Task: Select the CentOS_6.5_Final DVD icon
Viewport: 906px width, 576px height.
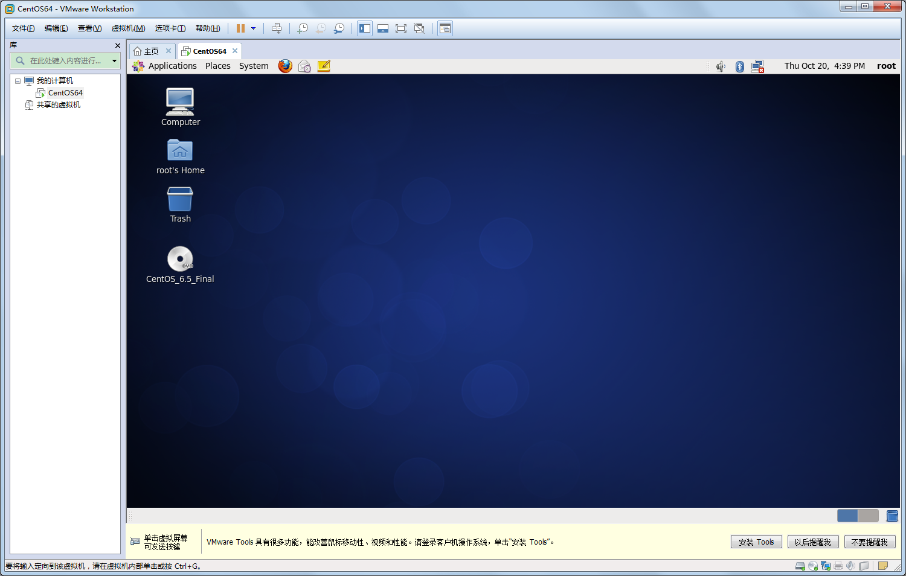Action: [x=180, y=265]
